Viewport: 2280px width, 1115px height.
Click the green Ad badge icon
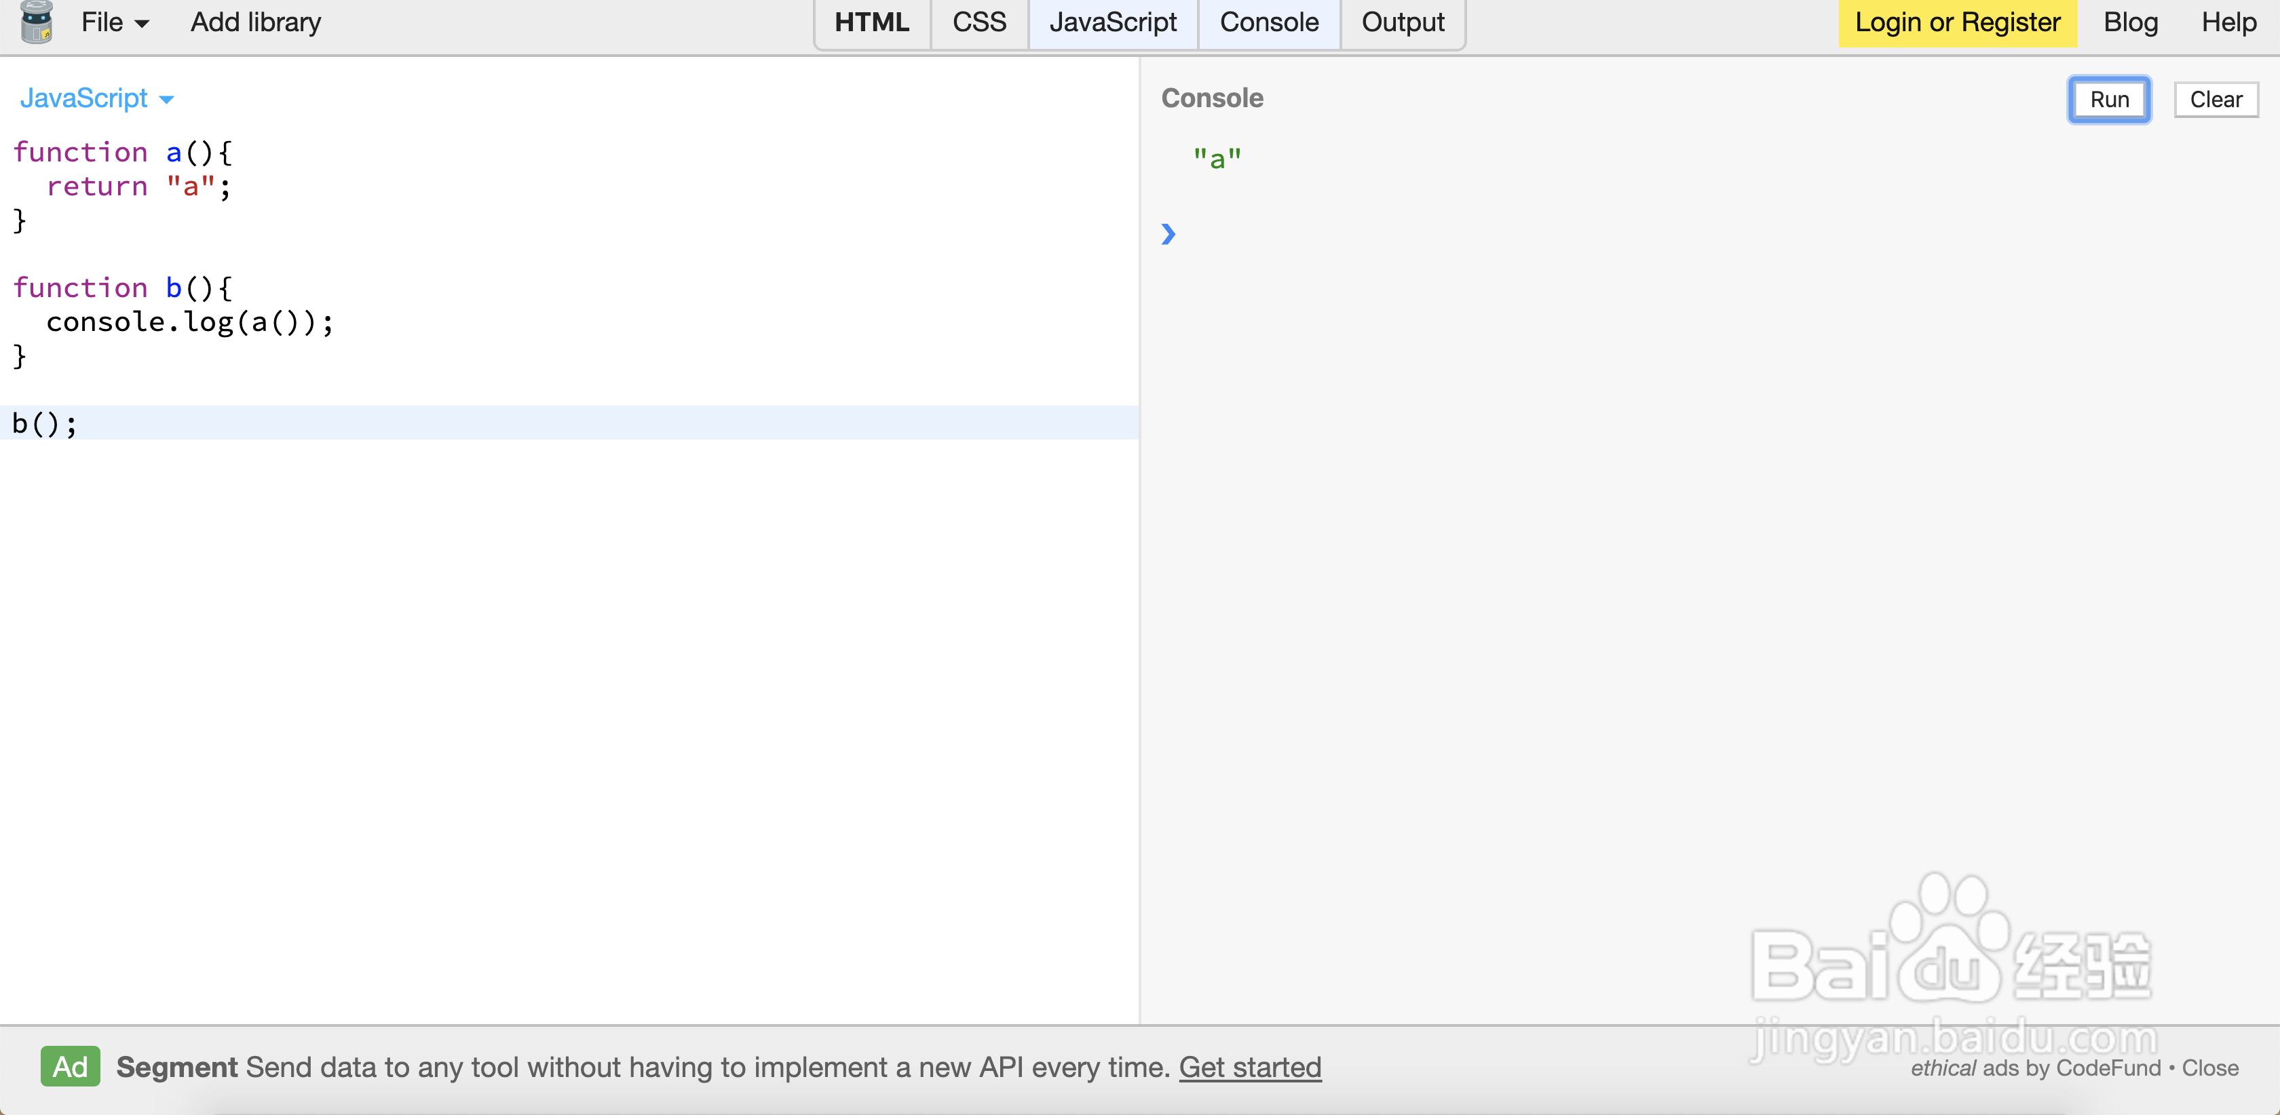[x=70, y=1066]
